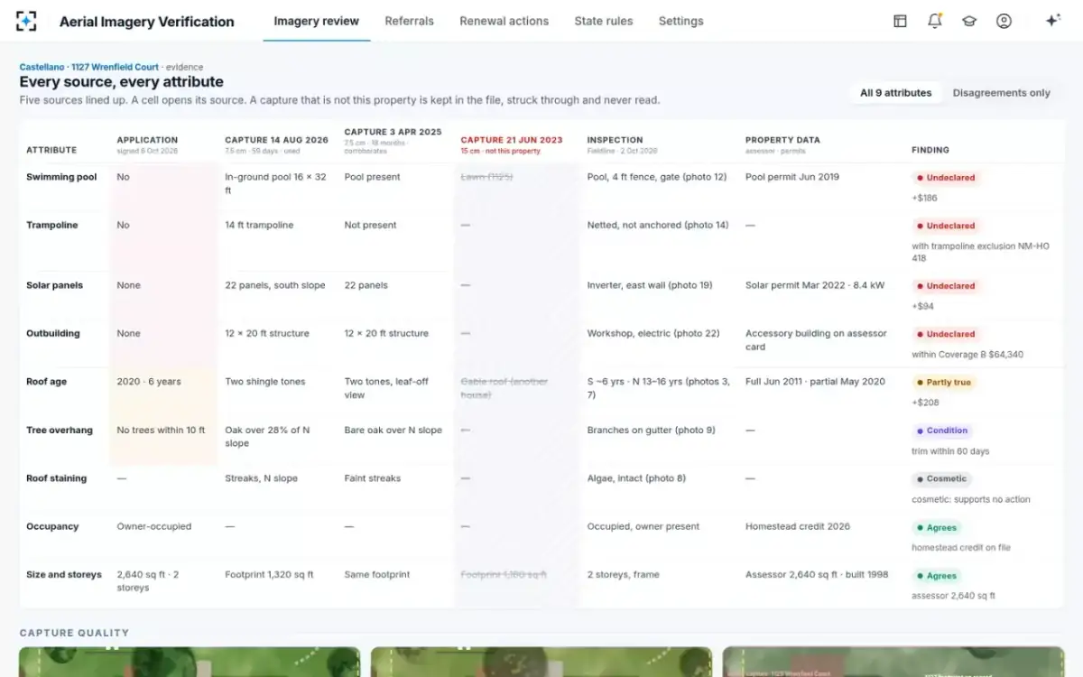Screen dimensions: 1083x677
Task: Click the Agrees badge in Occupancy row
Action: tap(937, 527)
